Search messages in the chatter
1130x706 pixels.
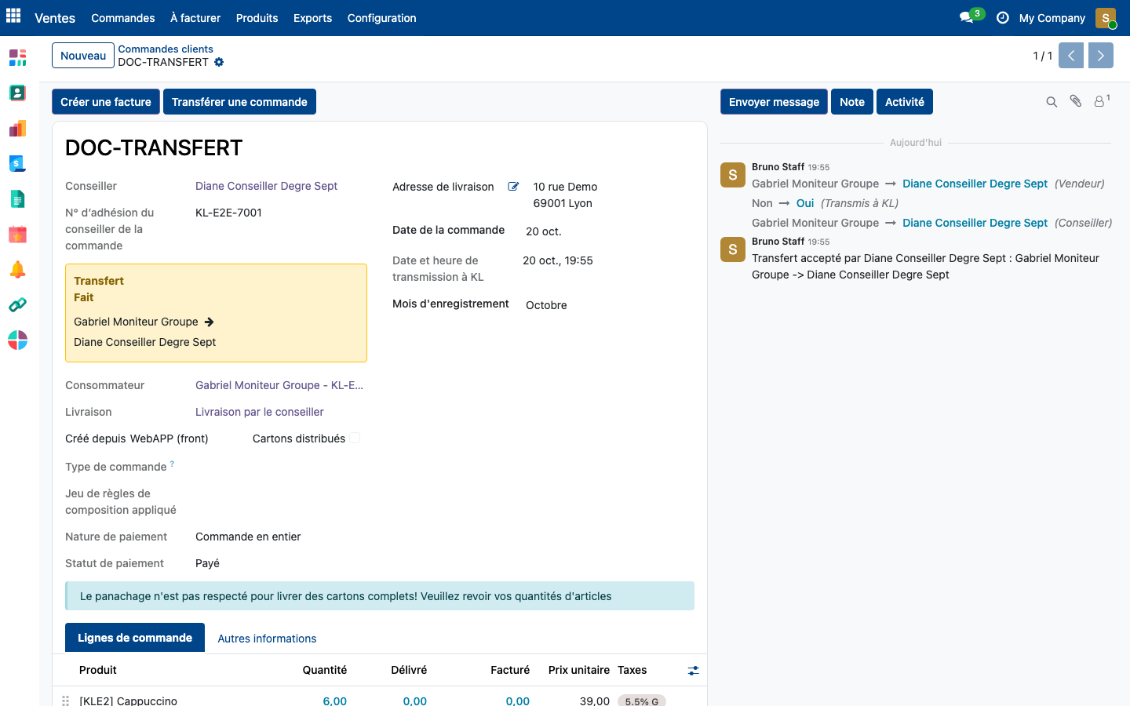click(1052, 102)
